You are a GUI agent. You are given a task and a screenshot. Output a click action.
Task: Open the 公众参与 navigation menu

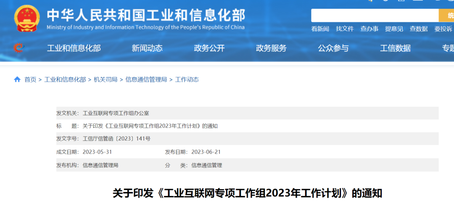(333, 48)
